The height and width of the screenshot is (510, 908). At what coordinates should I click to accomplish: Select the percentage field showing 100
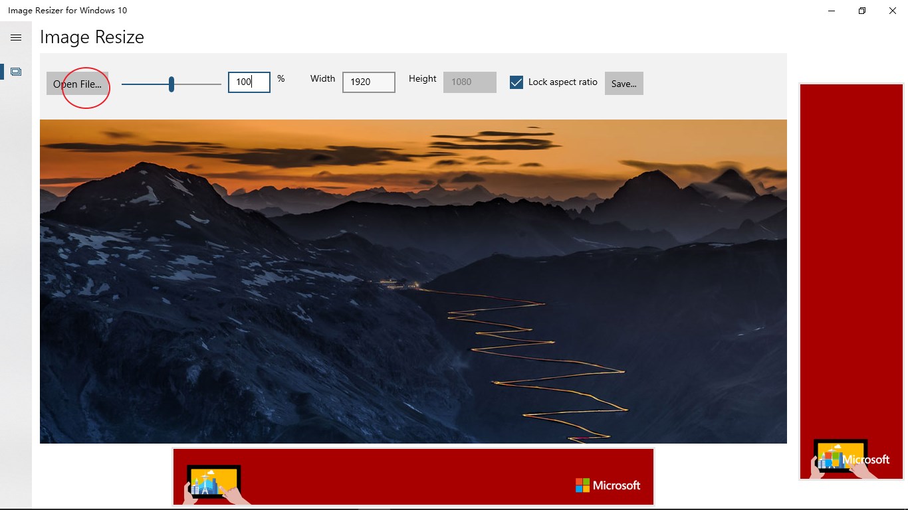[249, 82]
